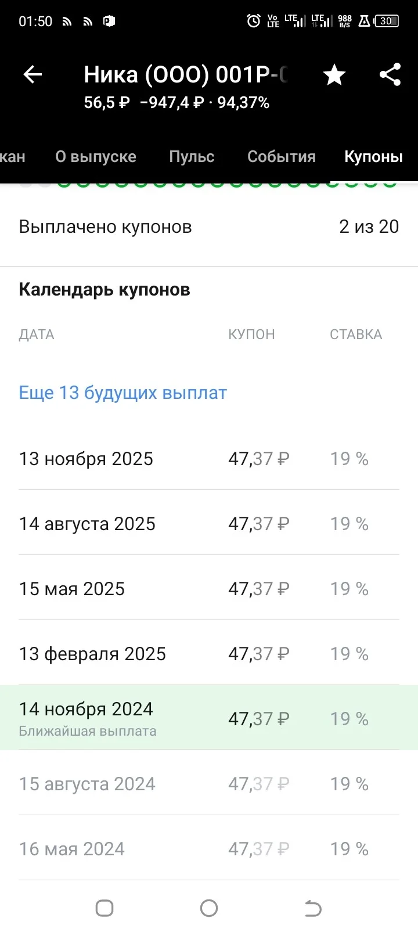
Task: Tap the alarm clock status icon
Action: (x=253, y=21)
